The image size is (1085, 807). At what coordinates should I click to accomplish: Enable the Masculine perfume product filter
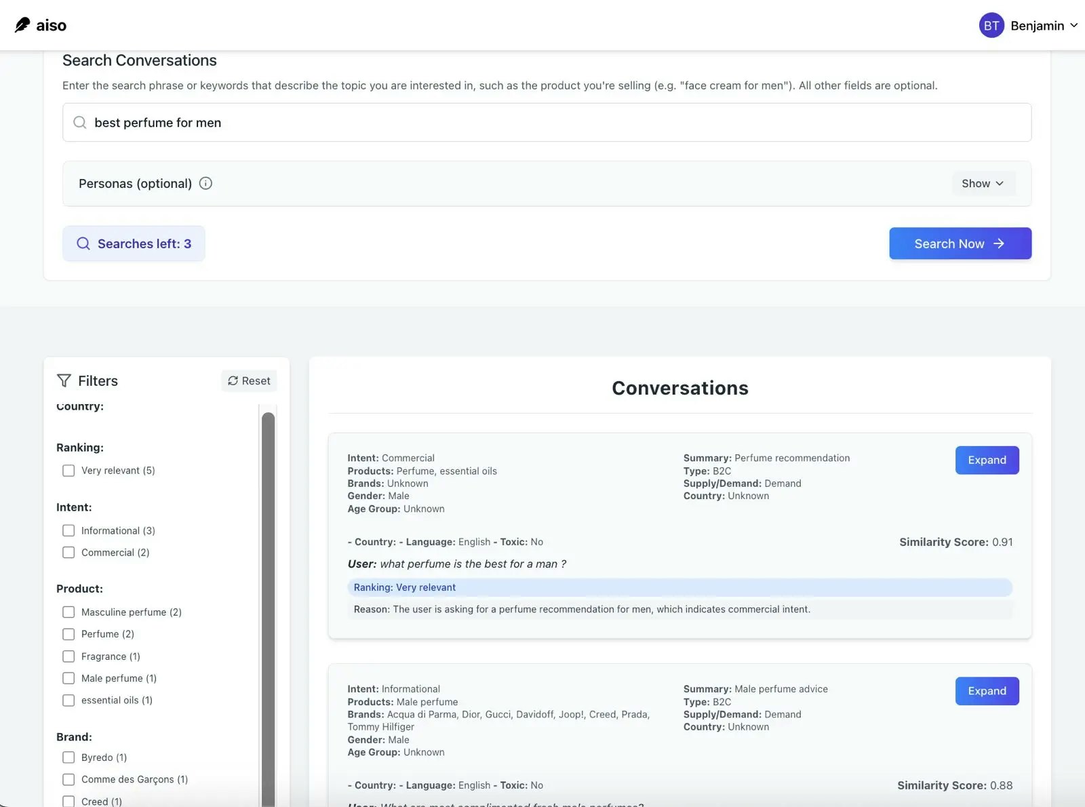point(68,612)
